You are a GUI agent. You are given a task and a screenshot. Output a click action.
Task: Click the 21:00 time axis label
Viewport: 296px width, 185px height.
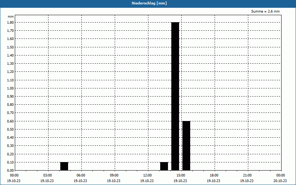pos(248,175)
